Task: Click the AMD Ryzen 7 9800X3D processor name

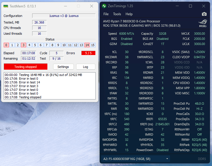Action: pos(132,21)
